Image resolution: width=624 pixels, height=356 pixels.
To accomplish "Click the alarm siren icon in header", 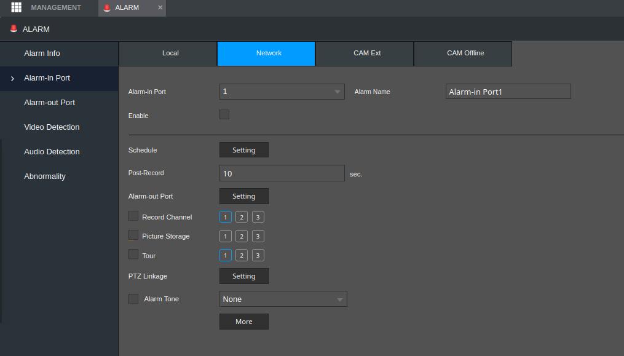I will coord(14,29).
